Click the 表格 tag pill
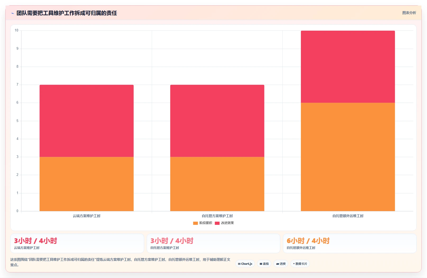This screenshot has width=427, height=278. click(264, 264)
